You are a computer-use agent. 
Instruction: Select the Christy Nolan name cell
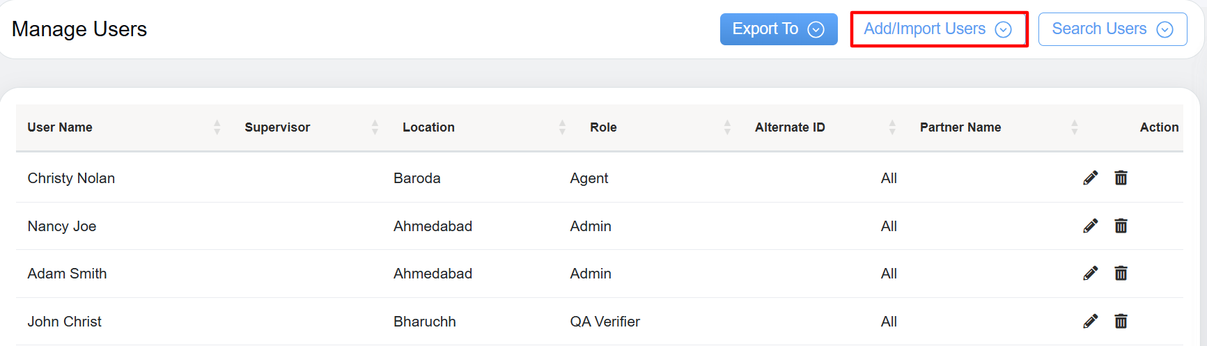click(71, 178)
